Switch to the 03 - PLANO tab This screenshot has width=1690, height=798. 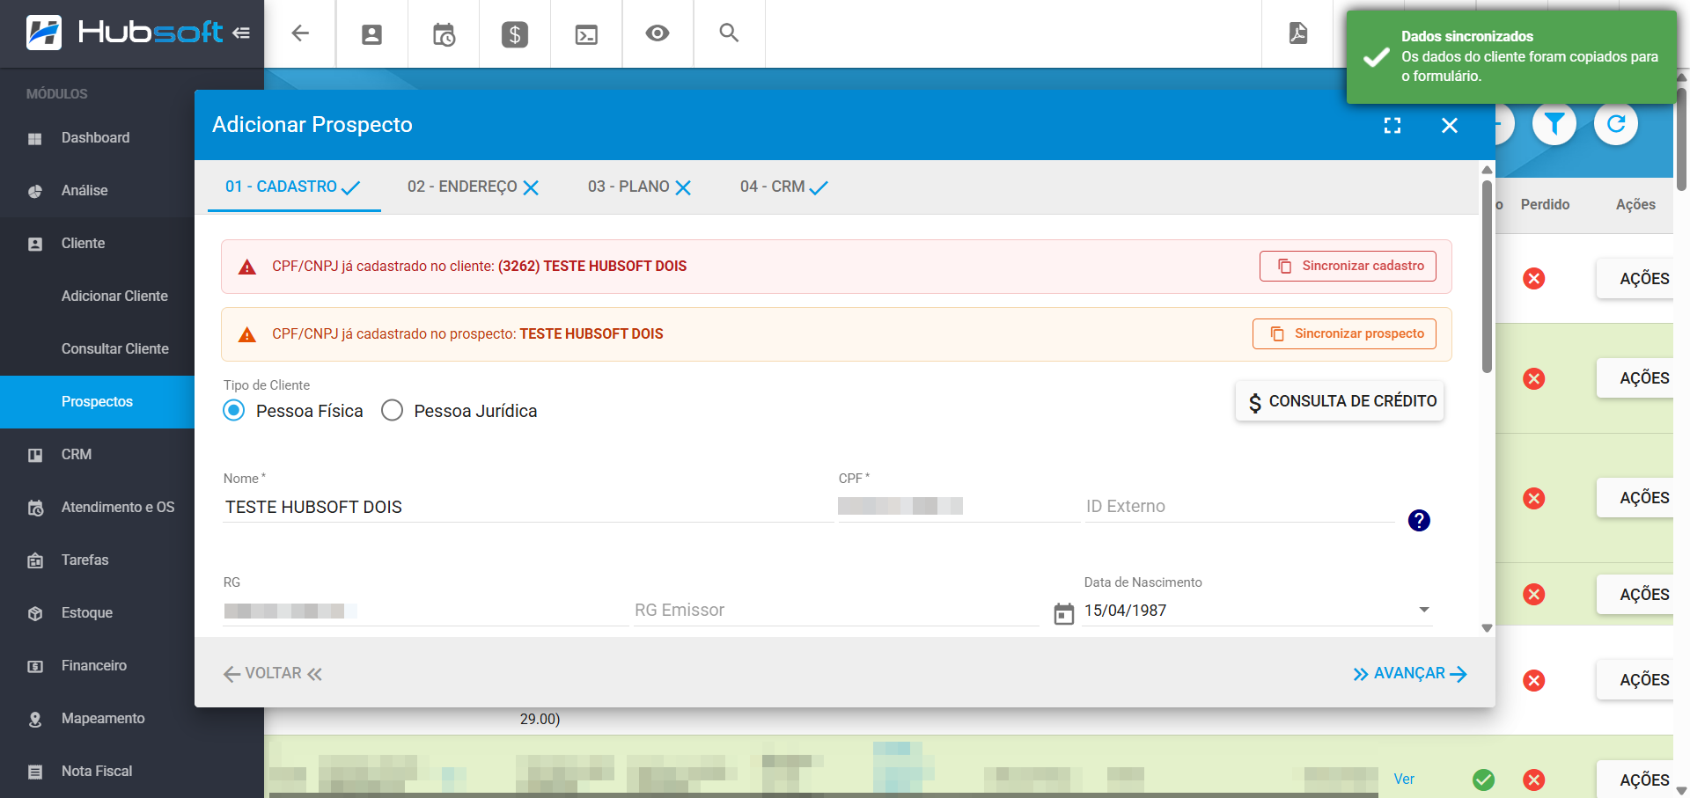pos(640,187)
